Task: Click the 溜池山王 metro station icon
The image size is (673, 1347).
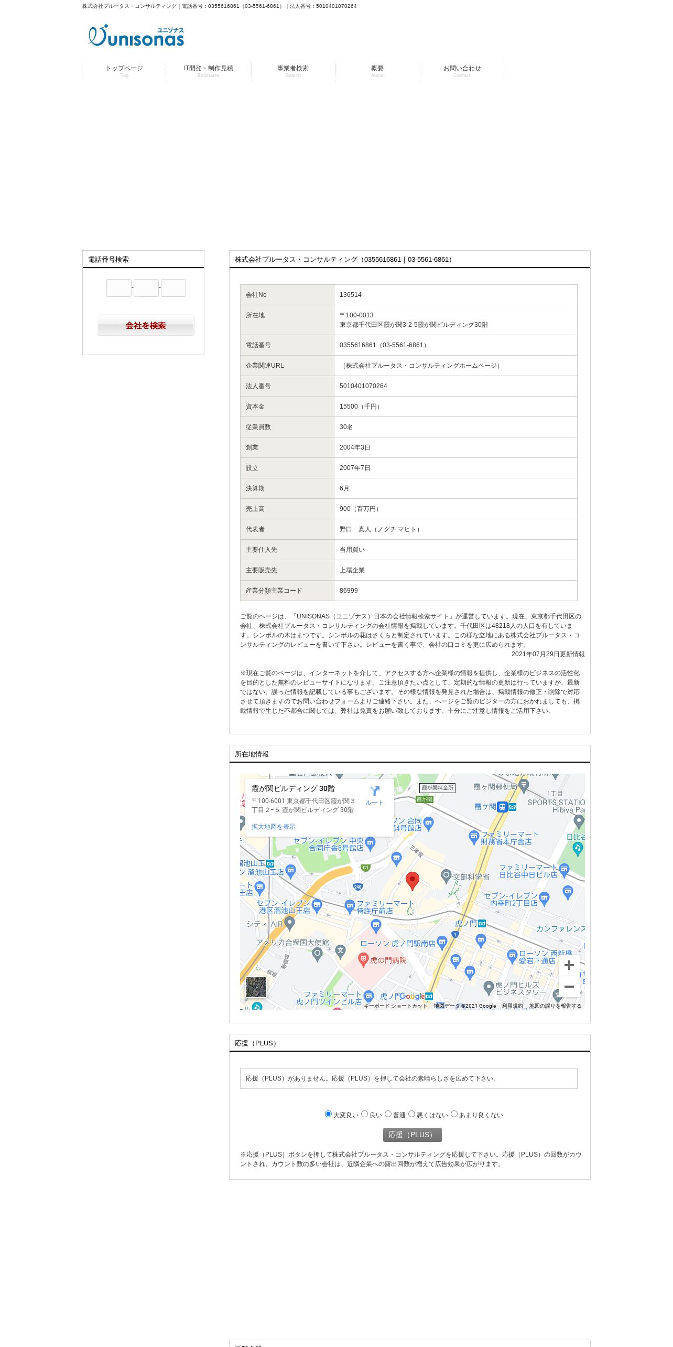Action: tap(270, 863)
